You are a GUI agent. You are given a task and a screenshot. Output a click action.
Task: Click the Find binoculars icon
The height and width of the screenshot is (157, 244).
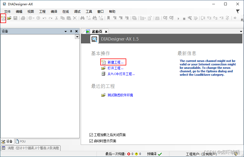coord(83,18)
